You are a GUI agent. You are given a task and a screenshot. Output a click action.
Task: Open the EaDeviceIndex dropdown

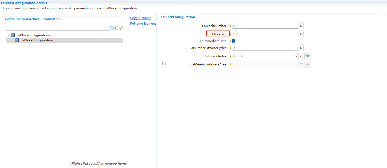coord(296,56)
